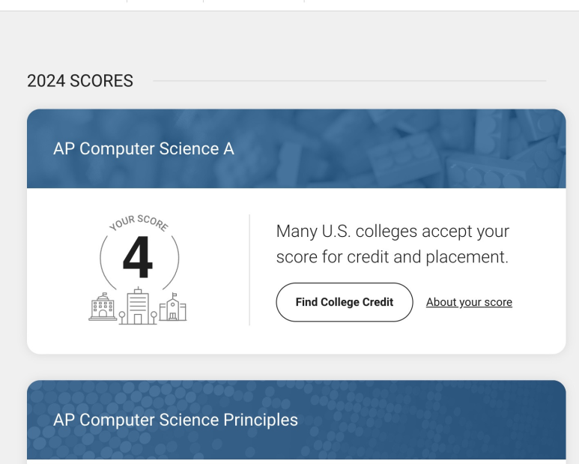Click the small tree icon left of center building
579x464 pixels.
122,317
